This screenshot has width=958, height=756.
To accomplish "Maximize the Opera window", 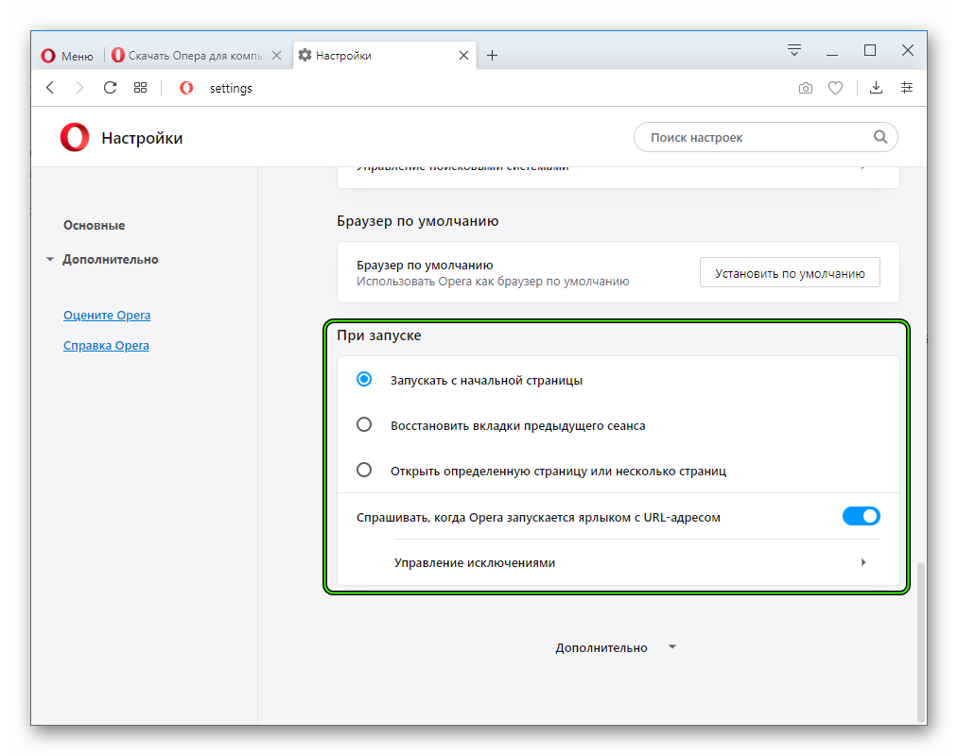I will pos(870,50).
